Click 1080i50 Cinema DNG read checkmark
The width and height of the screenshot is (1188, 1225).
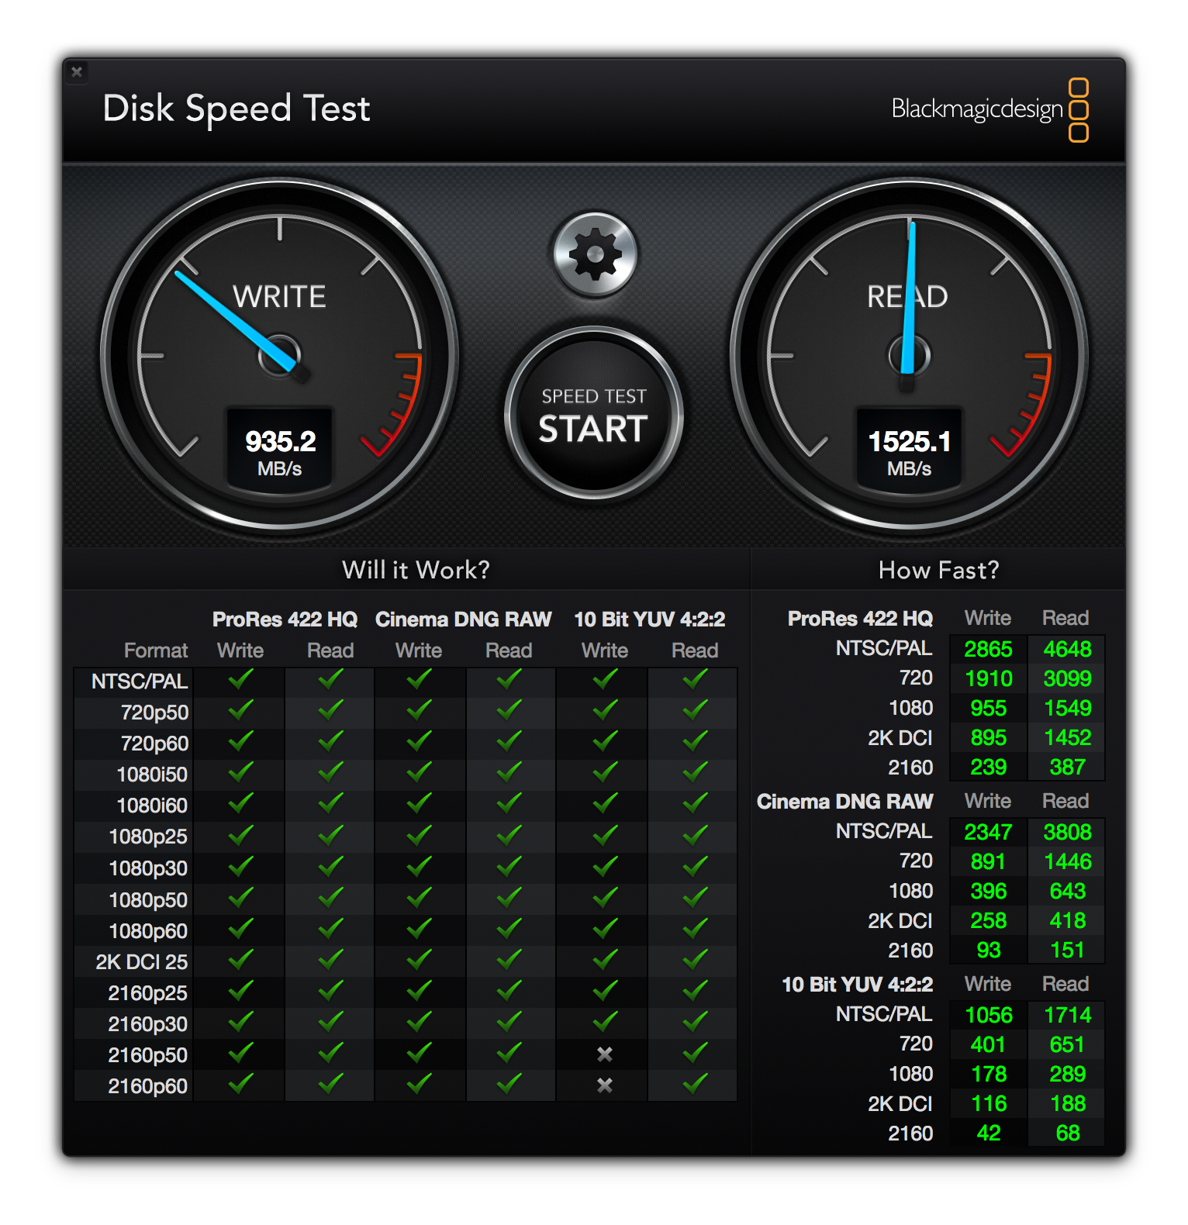(x=509, y=772)
